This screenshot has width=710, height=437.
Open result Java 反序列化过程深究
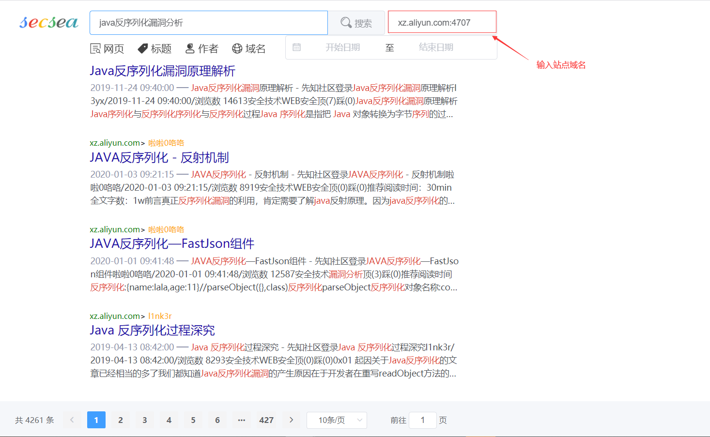(152, 331)
